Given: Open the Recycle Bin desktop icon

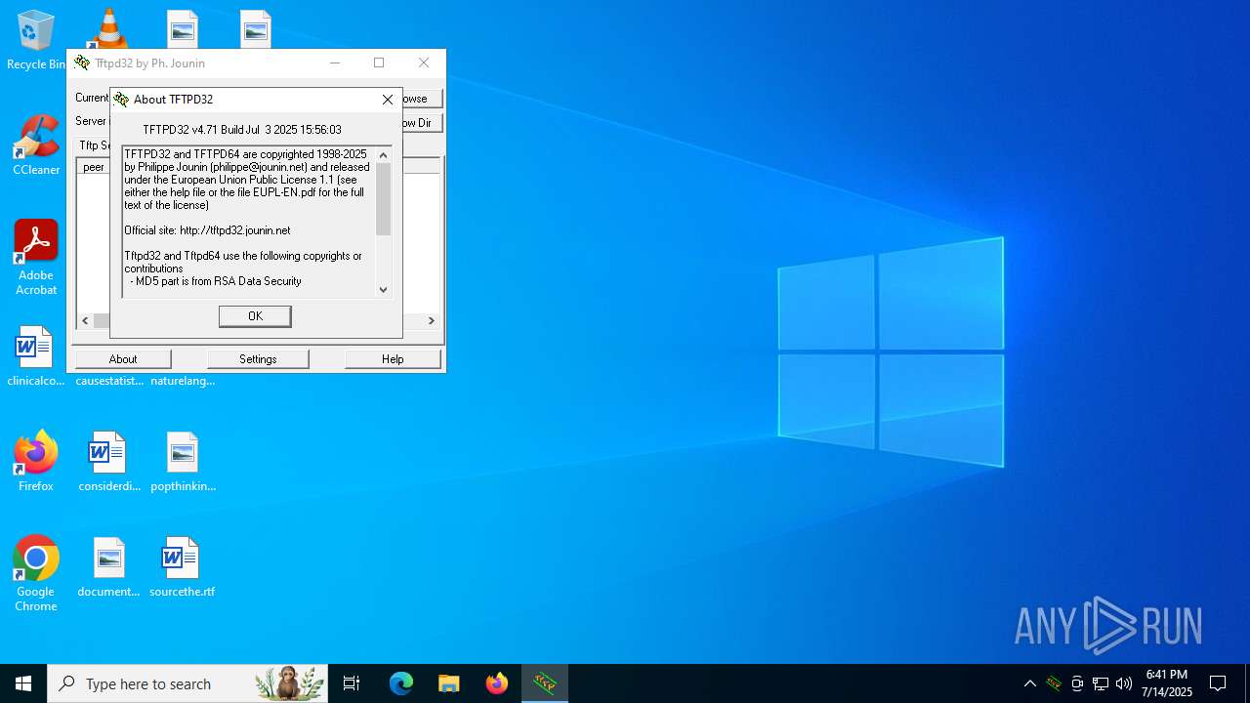Looking at the screenshot, I should coord(36,41).
